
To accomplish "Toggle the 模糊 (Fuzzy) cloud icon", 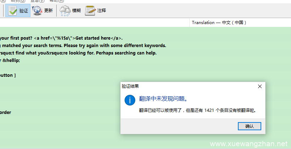I will pyautogui.click(x=65, y=11).
